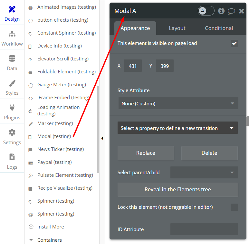Screen dimensions: 249x244
Task: Click the Elevator Scroll arrow icon
Action: tap(30, 59)
